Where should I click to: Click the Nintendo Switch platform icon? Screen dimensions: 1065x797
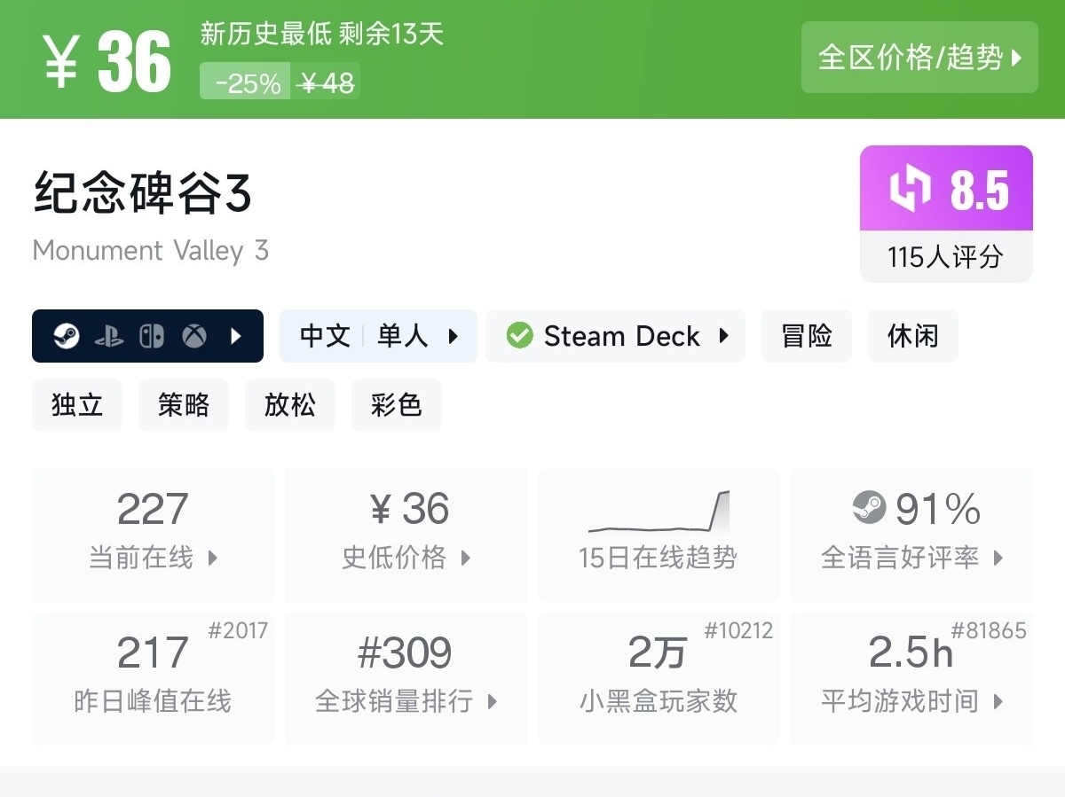pos(152,336)
